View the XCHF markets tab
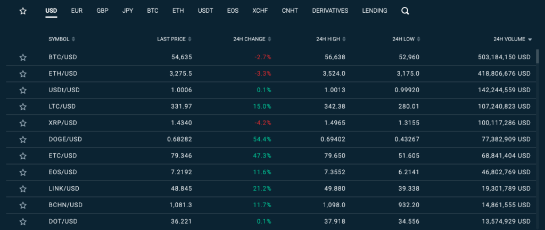 coord(260,11)
